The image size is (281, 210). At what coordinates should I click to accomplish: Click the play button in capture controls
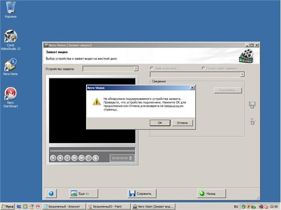53,158
